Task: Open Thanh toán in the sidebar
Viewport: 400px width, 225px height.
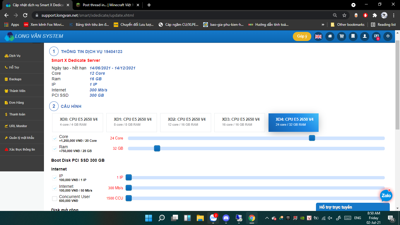Action: coord(22,114)
